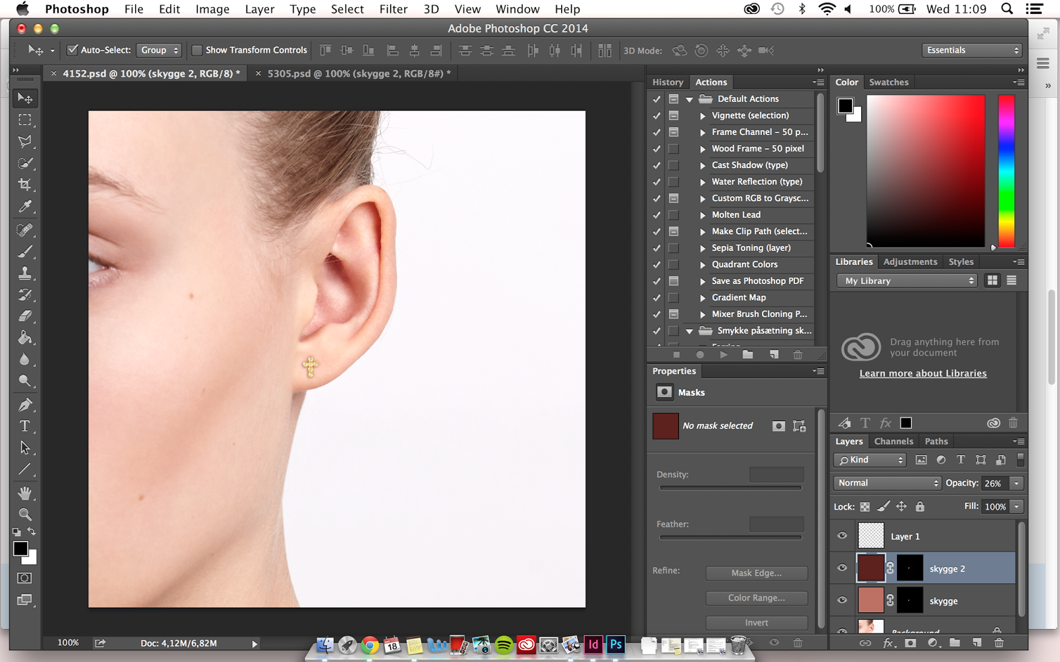
Task: Select the Hand tool
Action: 25,493
